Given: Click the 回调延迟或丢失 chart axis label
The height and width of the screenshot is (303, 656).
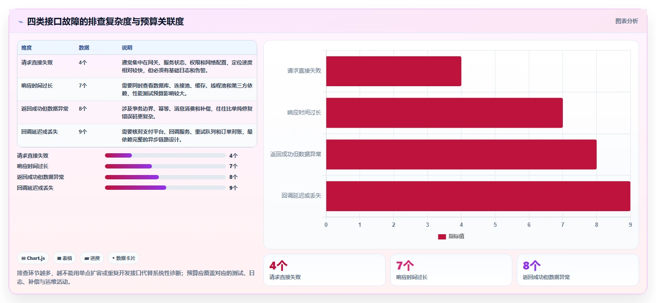Looking at the screenshot, I should (301, 196).
